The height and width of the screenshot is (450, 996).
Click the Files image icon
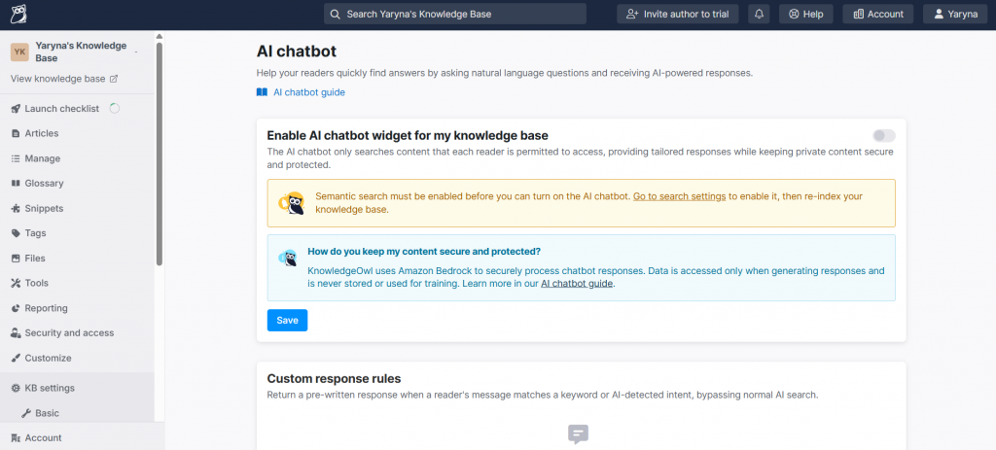tap(16, 259)
